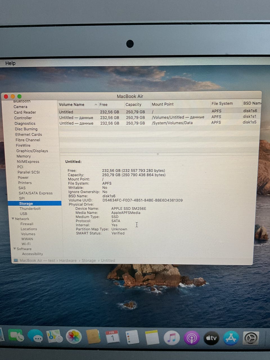The image size is (270, 360).
Task: Select Card Reader in the sidebar
Action: (25, 112)
